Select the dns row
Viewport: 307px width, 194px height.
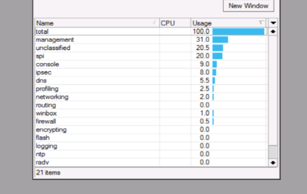151,81
